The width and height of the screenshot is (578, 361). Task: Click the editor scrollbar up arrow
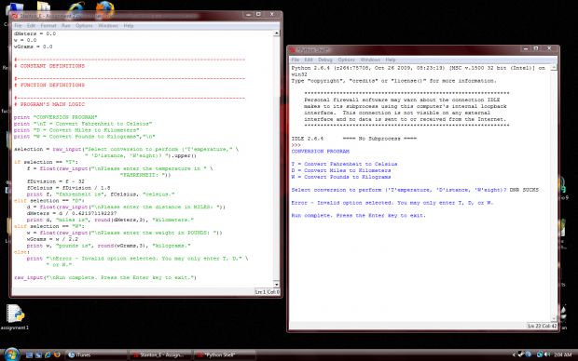[276, 33]
